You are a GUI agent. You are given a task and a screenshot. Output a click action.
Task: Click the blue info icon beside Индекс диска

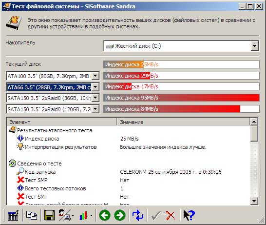[20, 138]
